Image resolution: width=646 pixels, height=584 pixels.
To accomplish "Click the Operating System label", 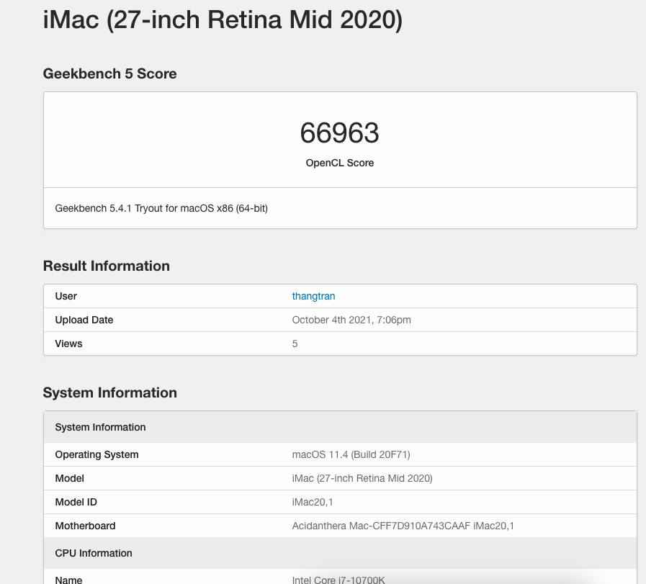I will tap(97, 454).
